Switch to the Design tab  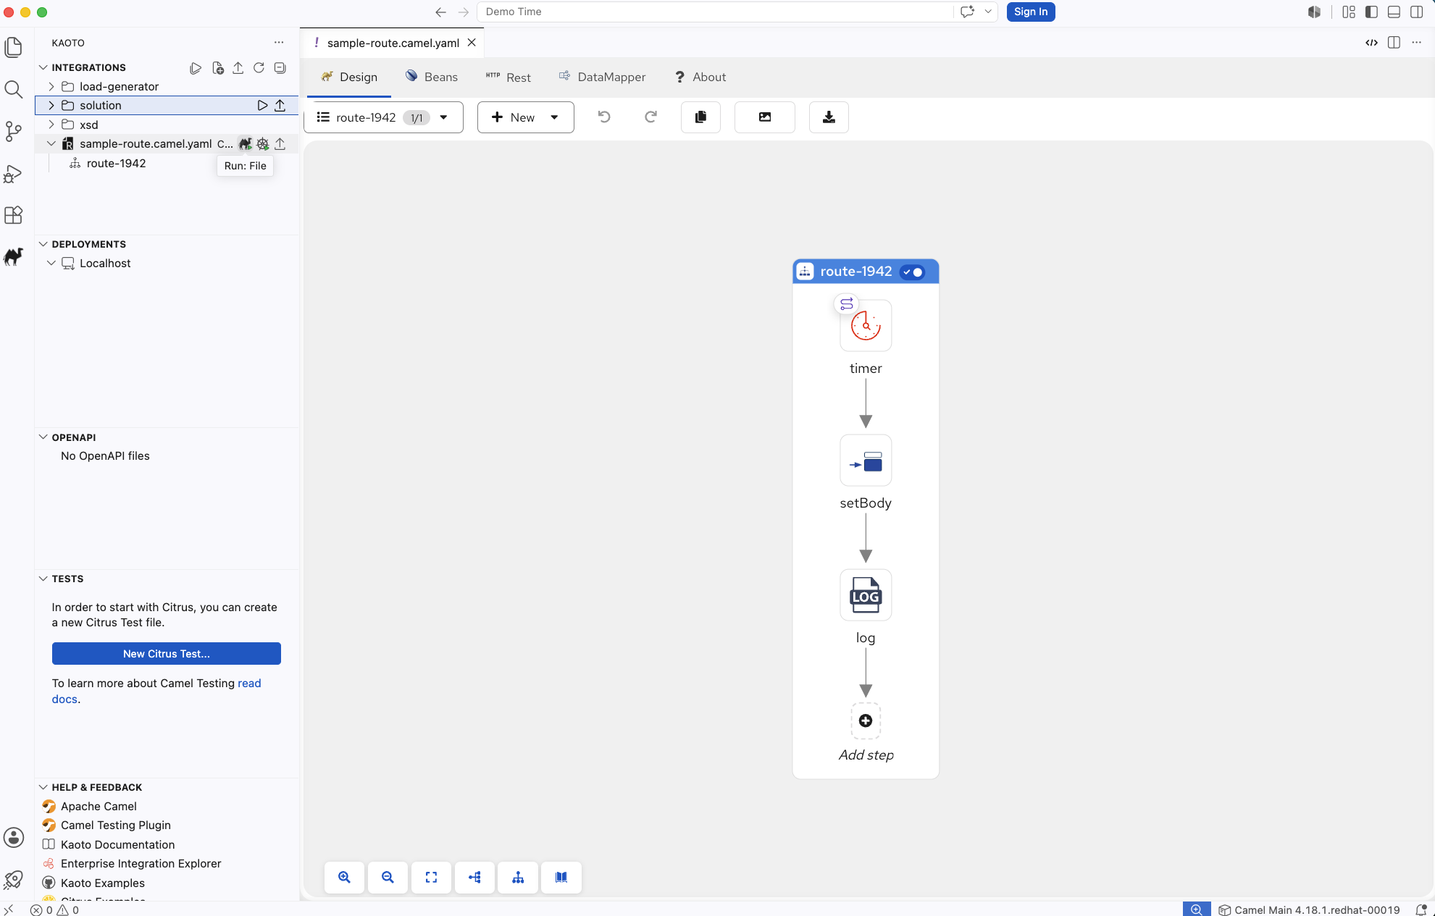coord(349,77)
